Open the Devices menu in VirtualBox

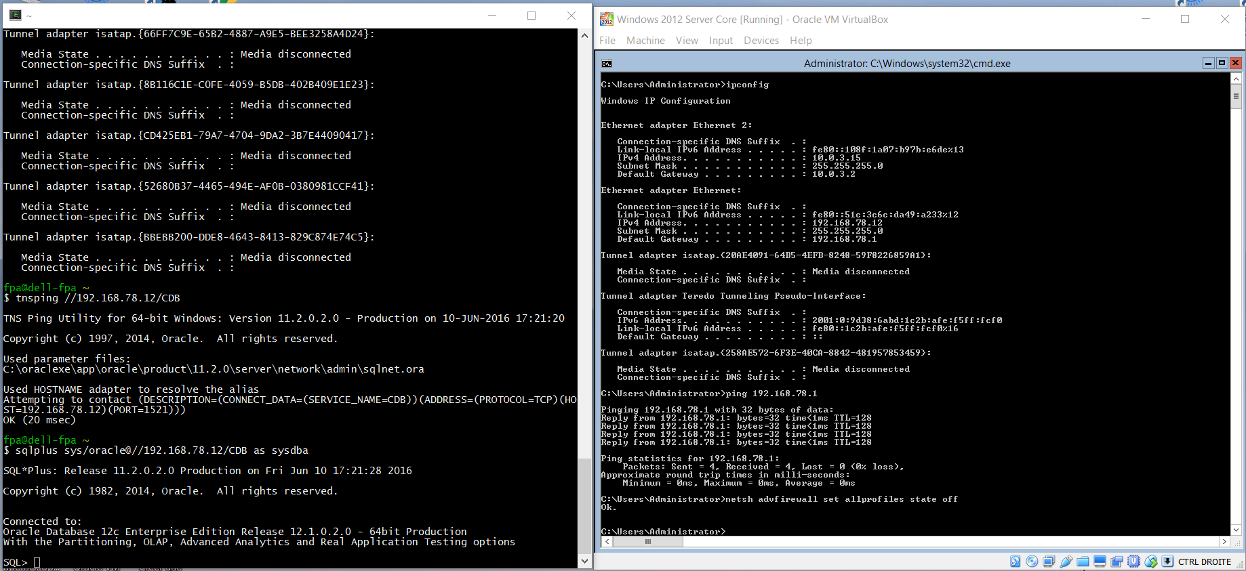[761, 41]
